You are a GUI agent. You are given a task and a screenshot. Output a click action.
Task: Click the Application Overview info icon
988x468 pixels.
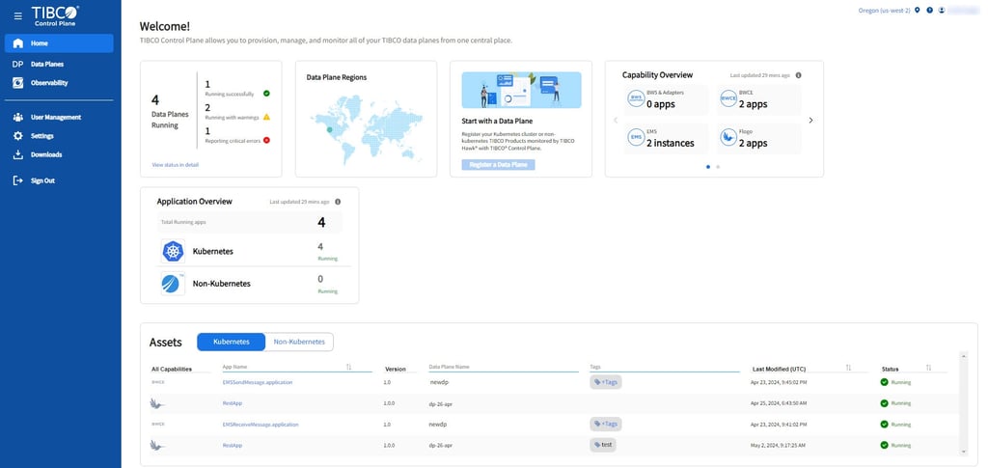338,202
